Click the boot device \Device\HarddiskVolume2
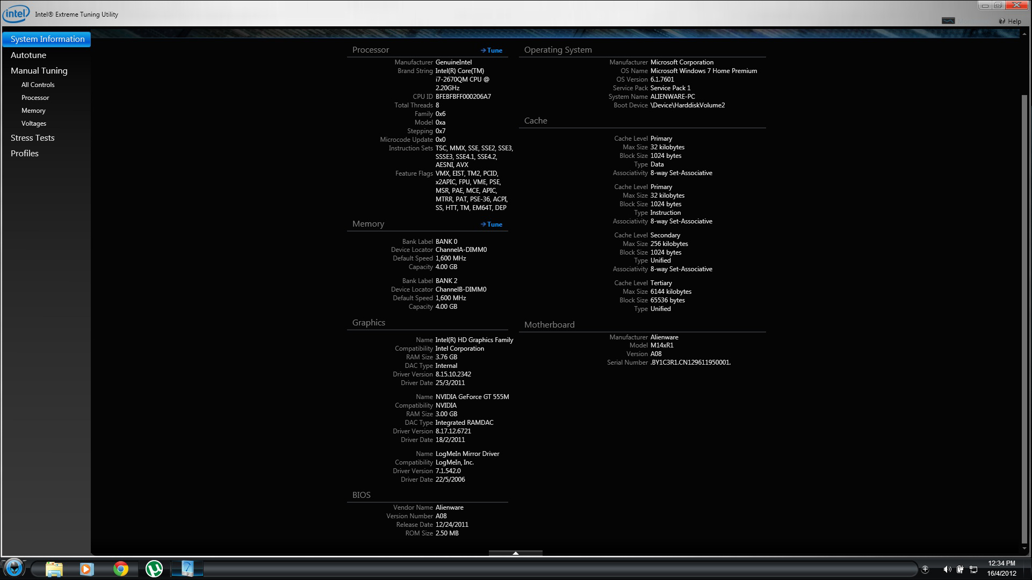Image resolution: width=1032 pixels, height=580 pixels. point(688,105)
